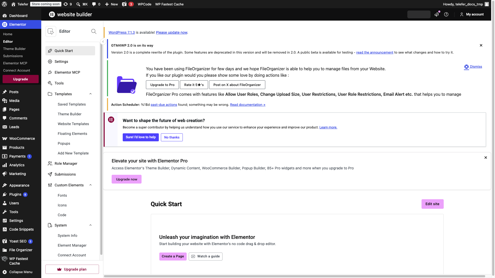Image resolution: width=495 pixels, height=278 pixels.
Task: Click the horizontal scrollbar at page bottom
Action: pyautogui.click(x=294, y=276)
